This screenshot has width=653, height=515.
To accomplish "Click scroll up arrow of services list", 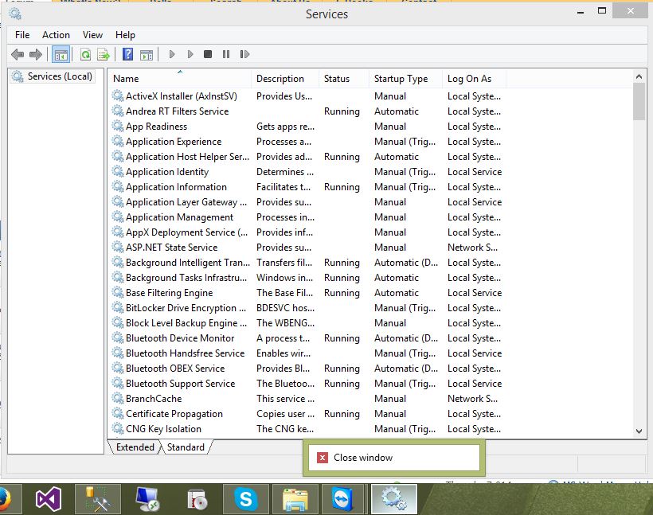I will click(639, 76).
